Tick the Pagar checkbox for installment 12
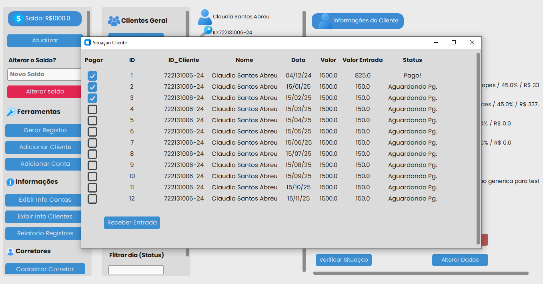The width and height of the screenshot is (543, 284). tap(92, 199)
